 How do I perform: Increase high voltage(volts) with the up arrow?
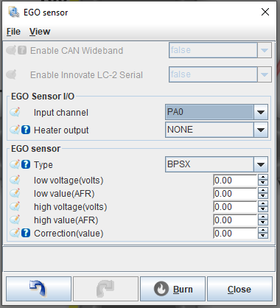click(263, 204)
